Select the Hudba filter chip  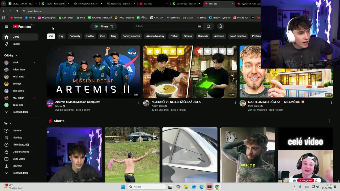(90, 36)
